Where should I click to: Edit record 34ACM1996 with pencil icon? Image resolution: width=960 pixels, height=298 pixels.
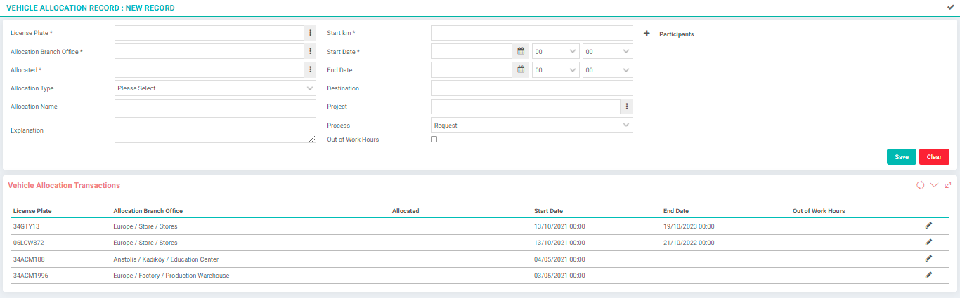pos(928,276)
